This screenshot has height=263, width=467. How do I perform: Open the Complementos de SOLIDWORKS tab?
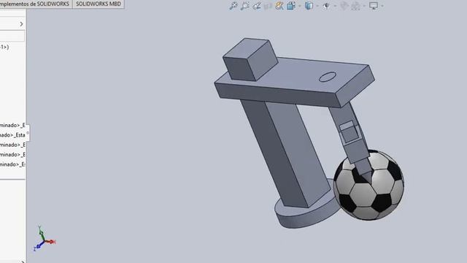click(x=36, y=4)
